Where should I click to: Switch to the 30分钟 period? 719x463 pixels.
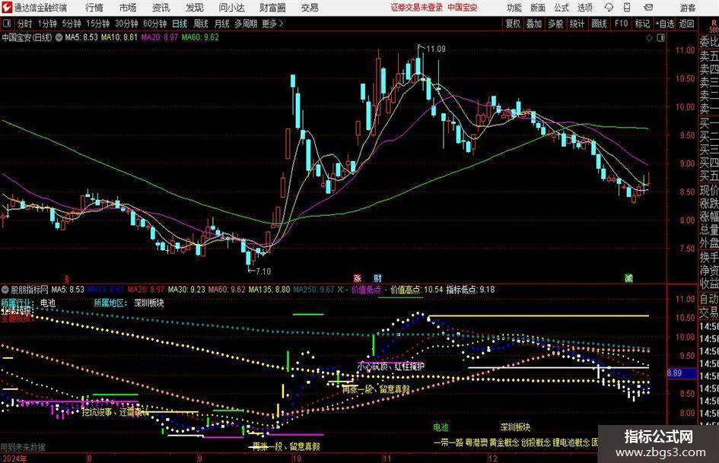click(x=126, y=24)
